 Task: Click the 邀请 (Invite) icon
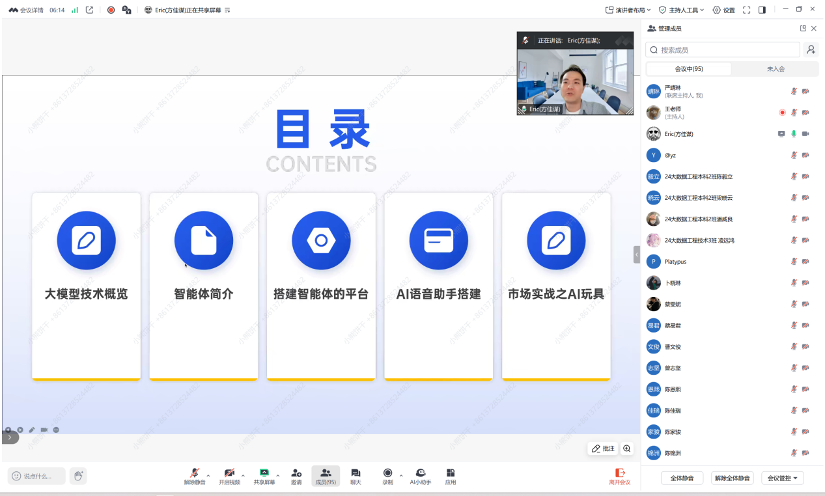[x=296, y=476]
